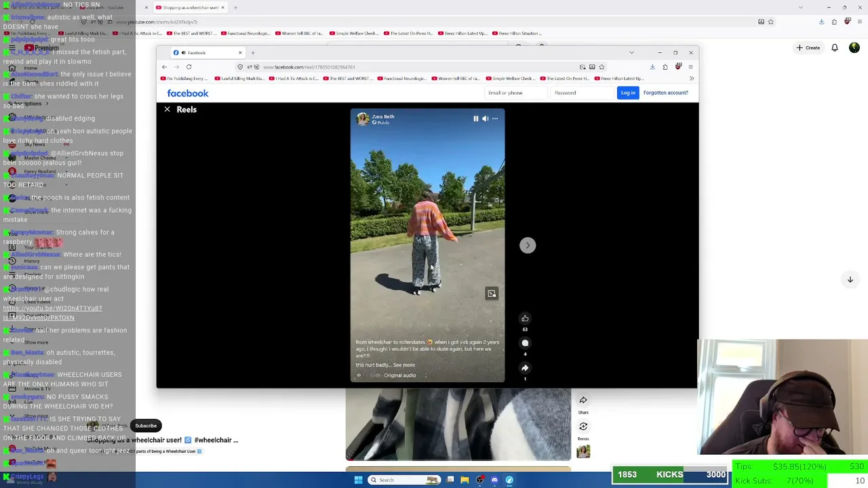Click YouTube Create button in background window

pyautogui.click(x=808, y=48)
